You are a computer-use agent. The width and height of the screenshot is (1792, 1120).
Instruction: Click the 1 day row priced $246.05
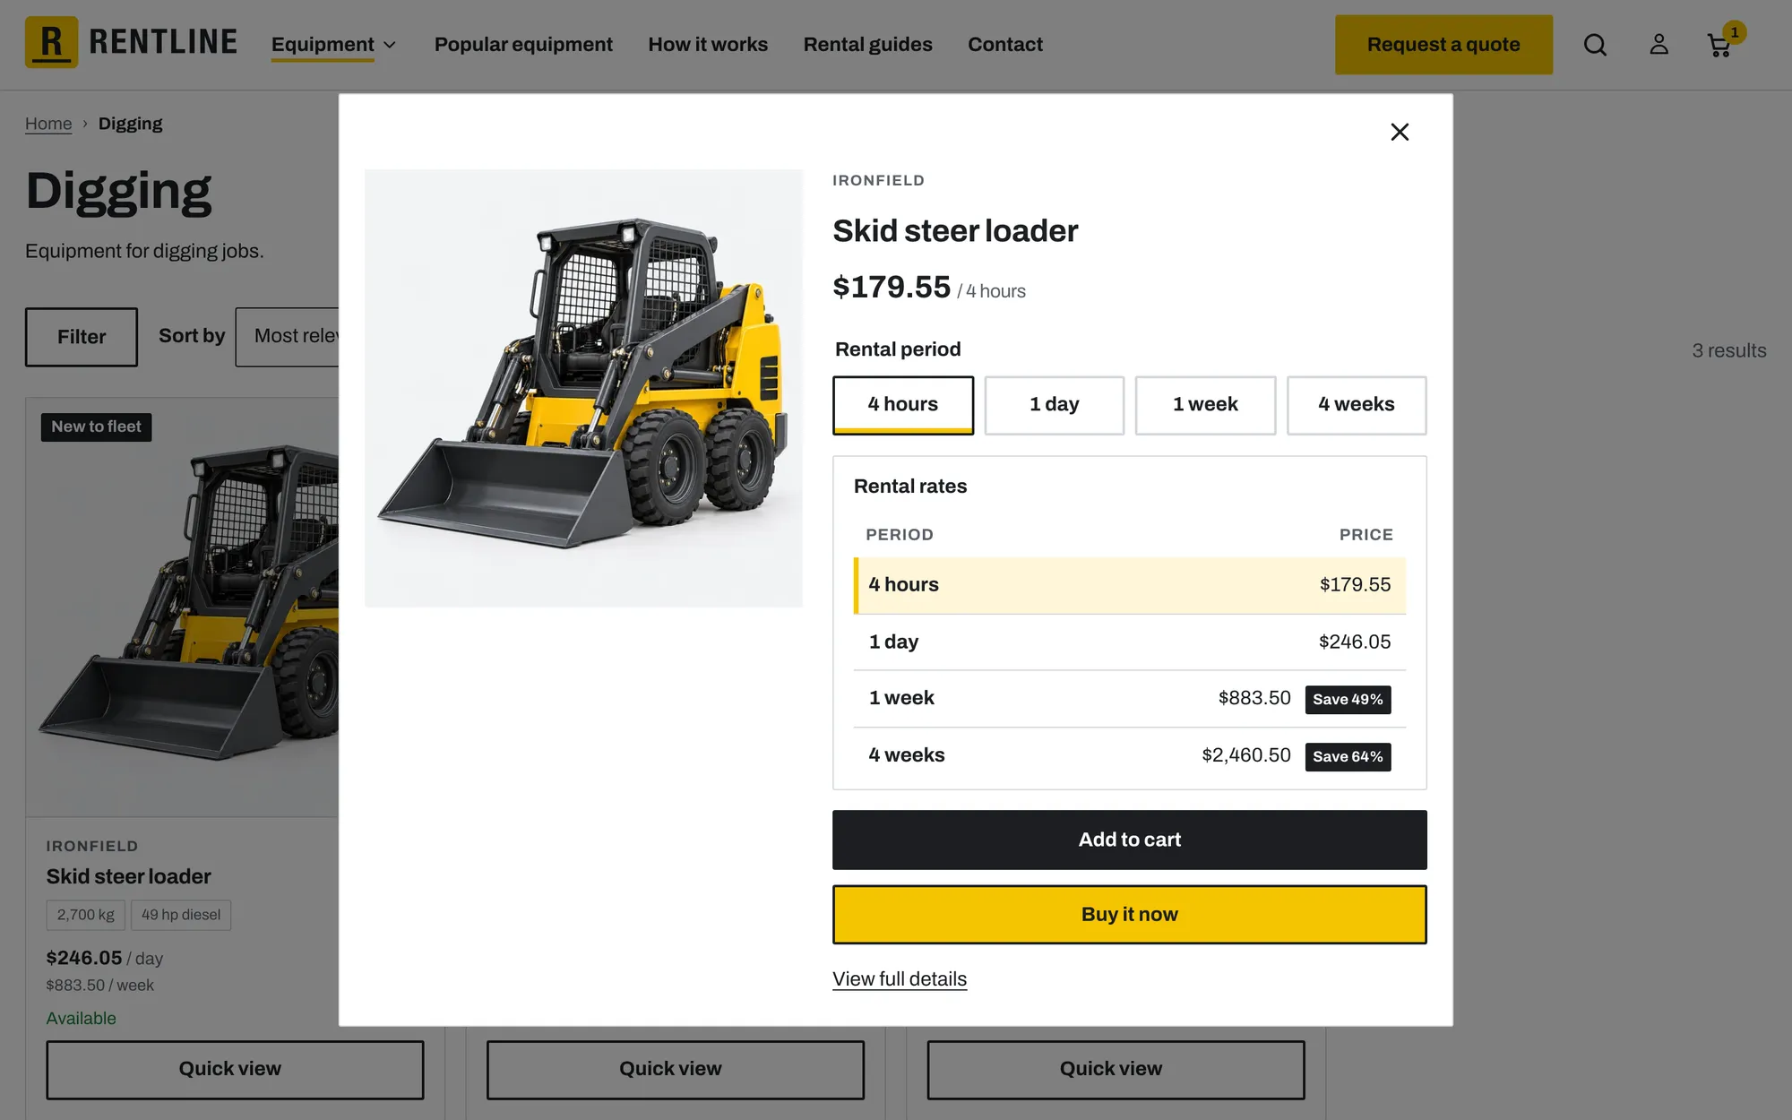pos(1129,642)
